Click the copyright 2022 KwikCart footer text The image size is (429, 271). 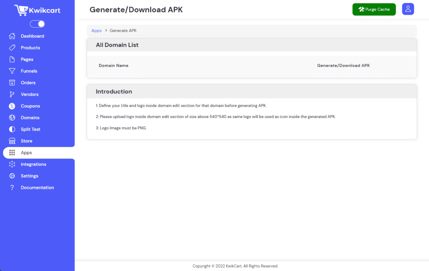(235, 266)
